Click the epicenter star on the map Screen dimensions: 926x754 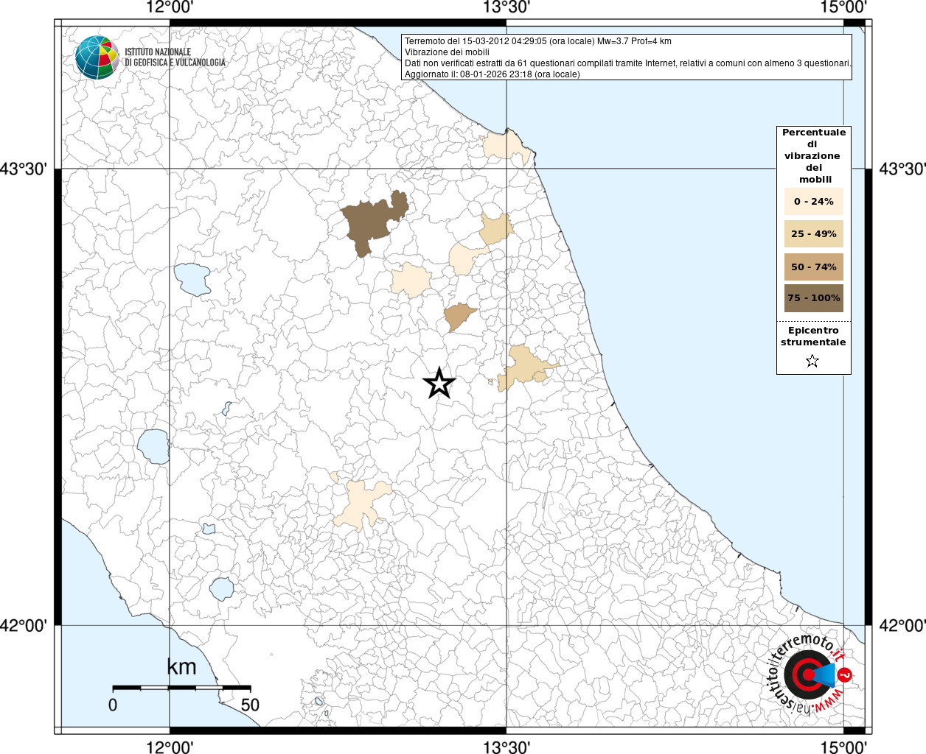coord(439,384)
